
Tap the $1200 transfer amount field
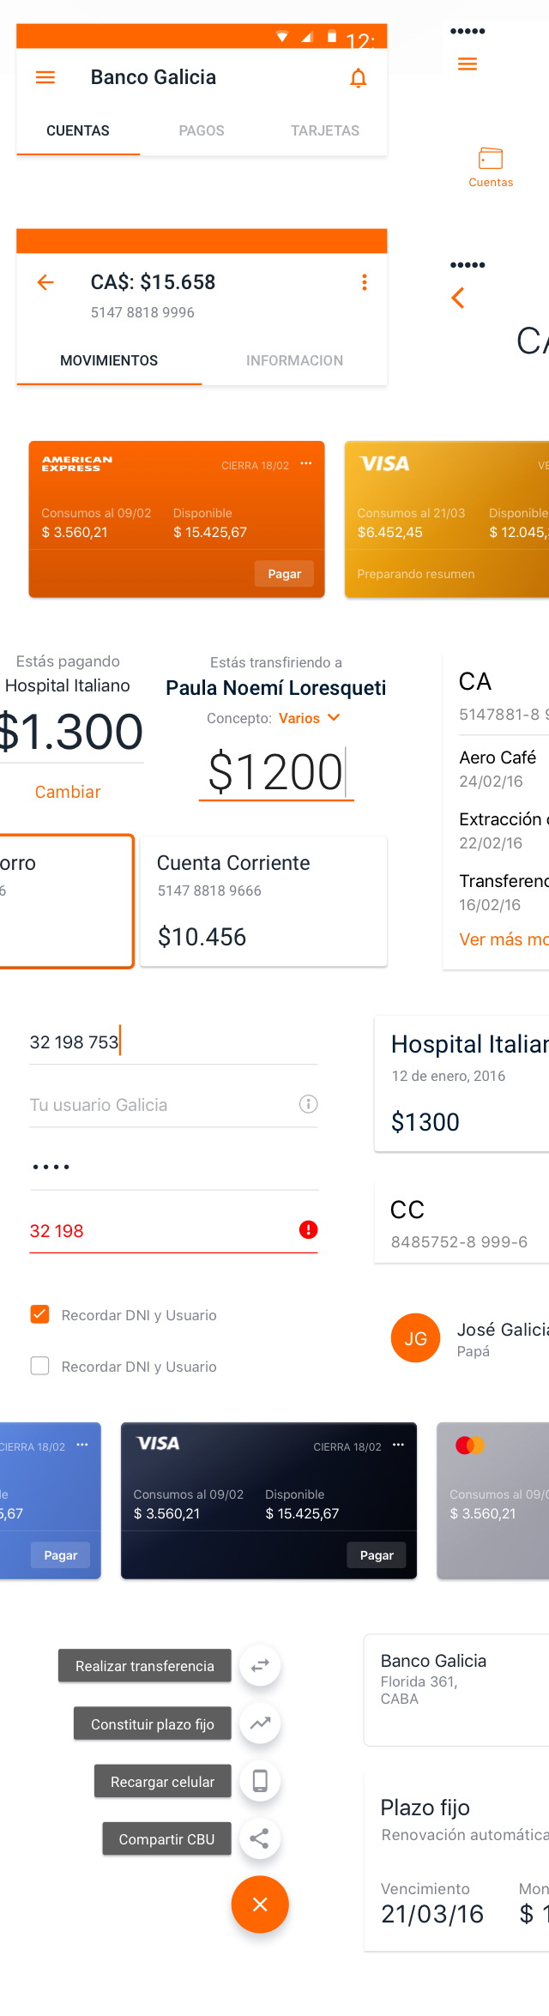tap(276, 771)
